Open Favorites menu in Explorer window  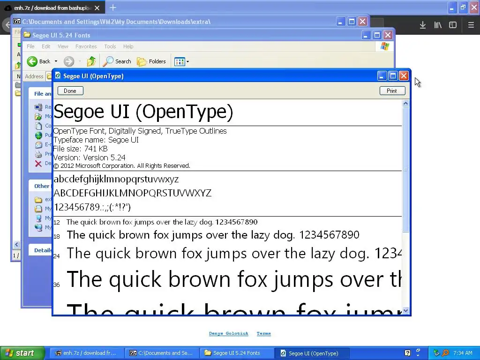[x=86, y=46]
